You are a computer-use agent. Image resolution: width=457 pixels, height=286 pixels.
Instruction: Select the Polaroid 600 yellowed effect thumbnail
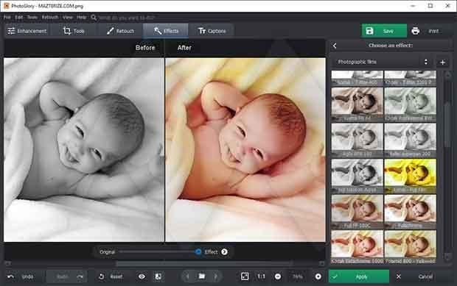[x=411, y=247]
